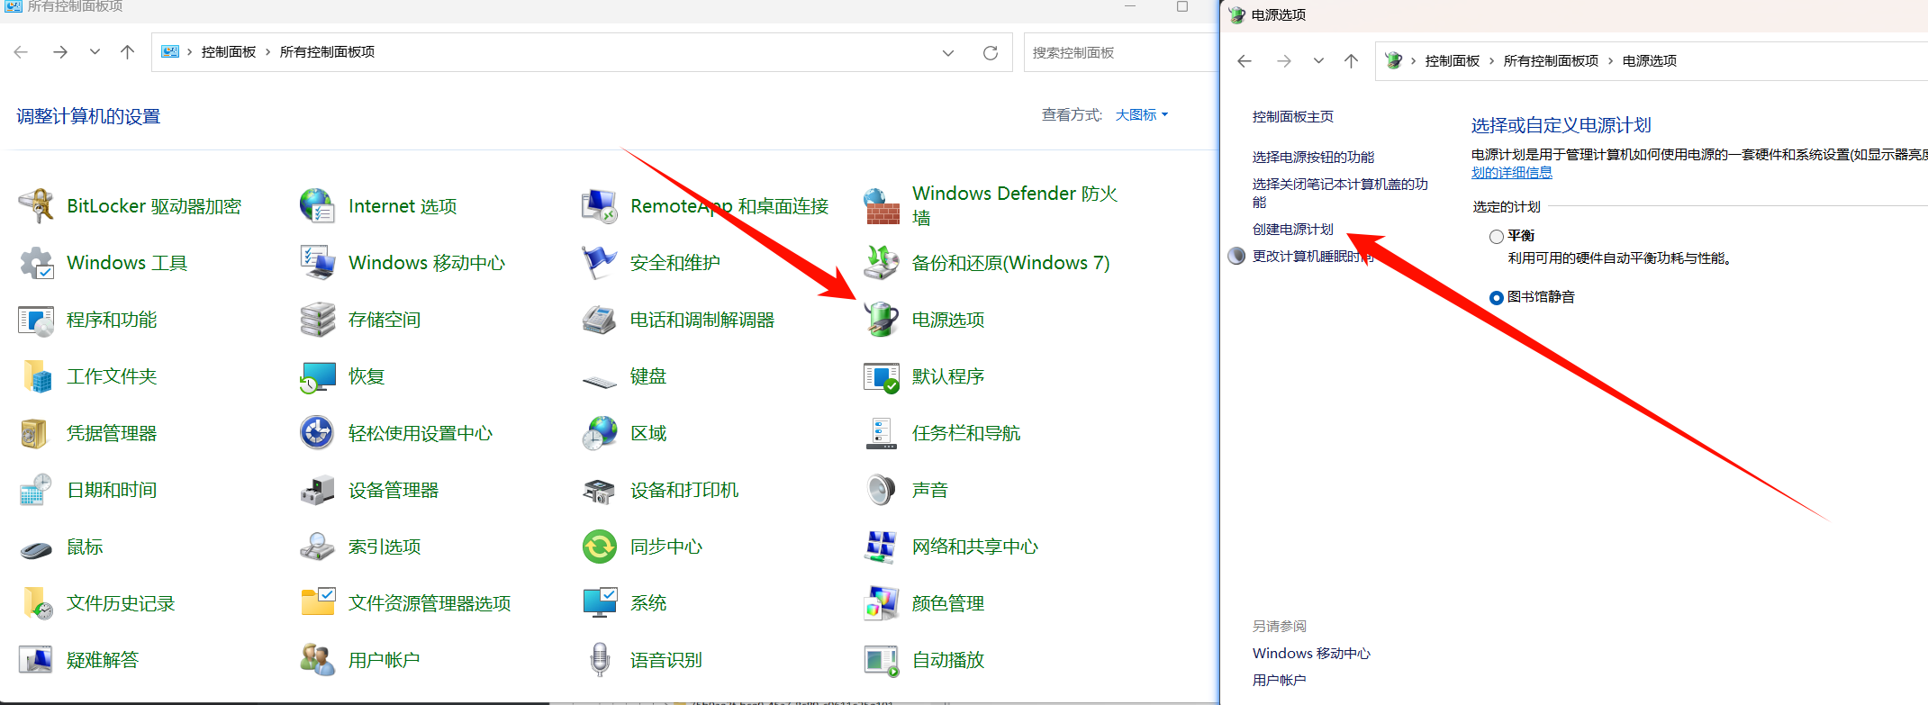Open Internet Options (Internet 选项) icon
This screenshot has width=1928, height=705.
(317, 206)
